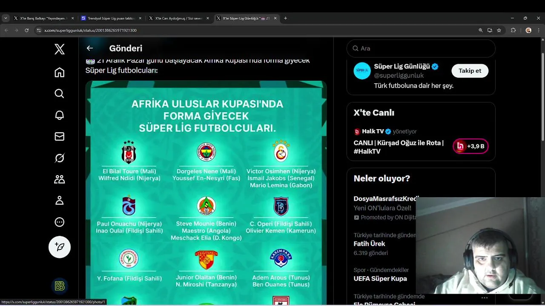Open the Afrika Uluslar Kupası post image

pos(206,193)
